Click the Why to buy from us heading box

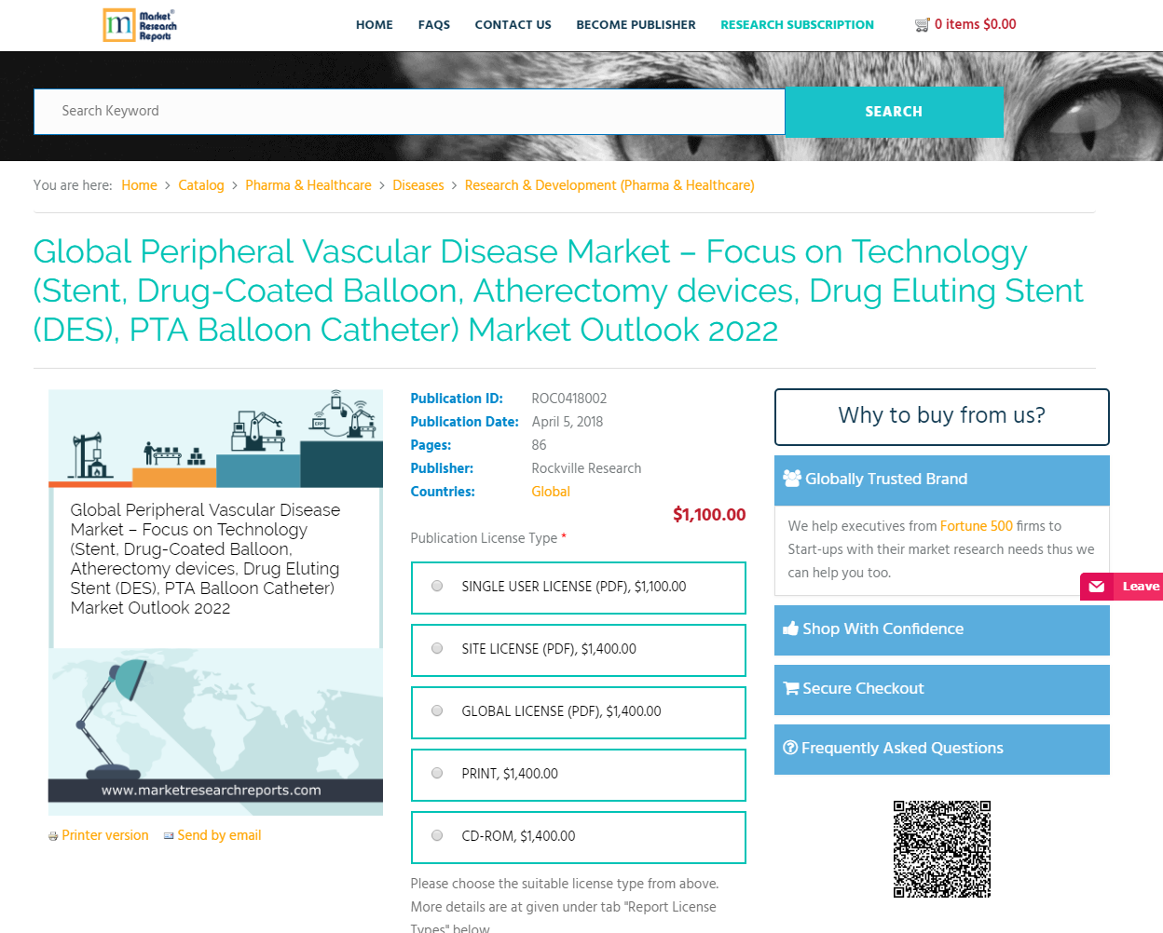tap(941, 416)
